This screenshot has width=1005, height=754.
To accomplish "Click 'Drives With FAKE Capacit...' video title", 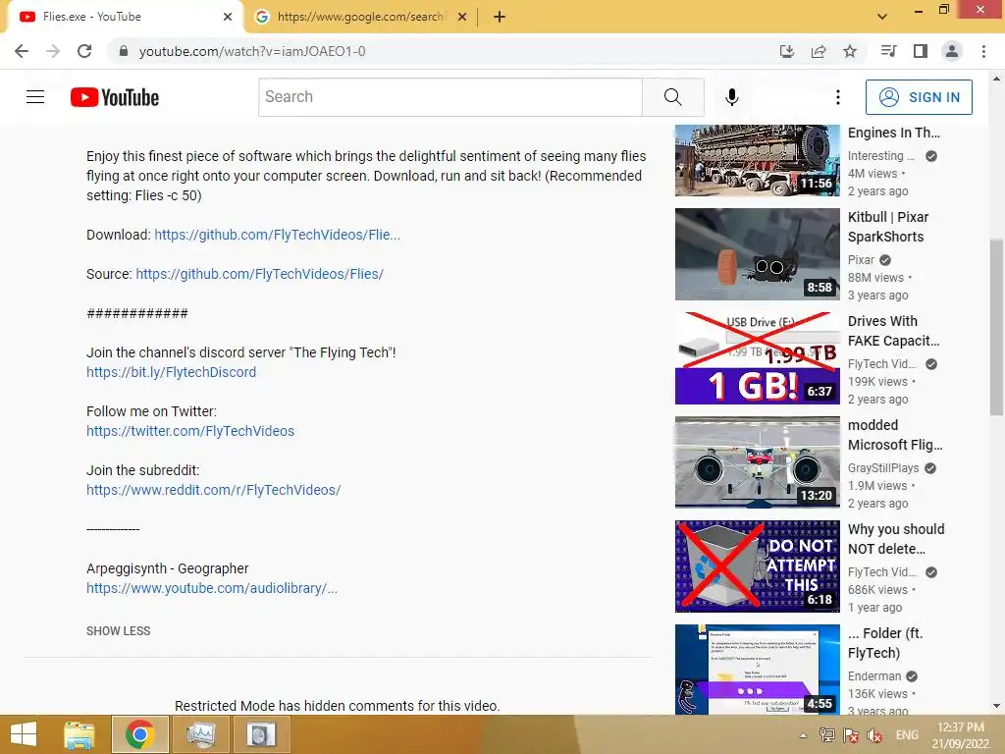I will pos(893,331).
